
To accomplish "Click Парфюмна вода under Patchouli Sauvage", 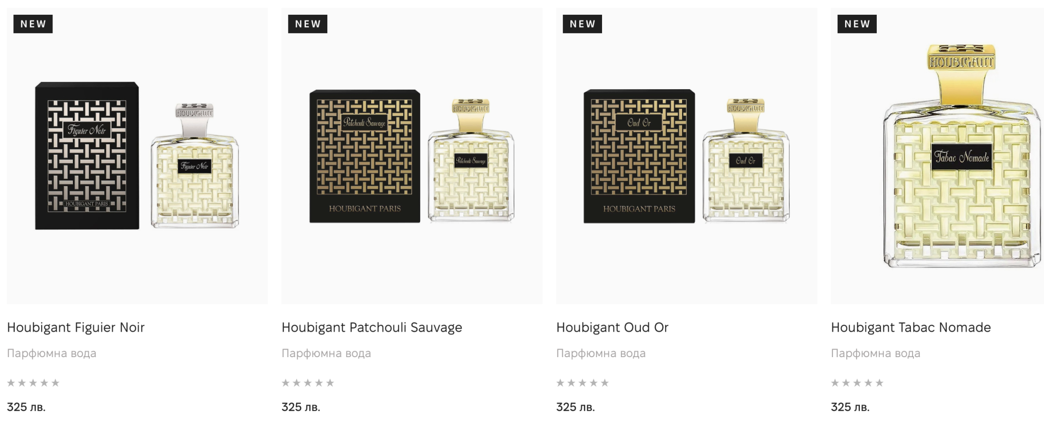I will click(326, 353).
